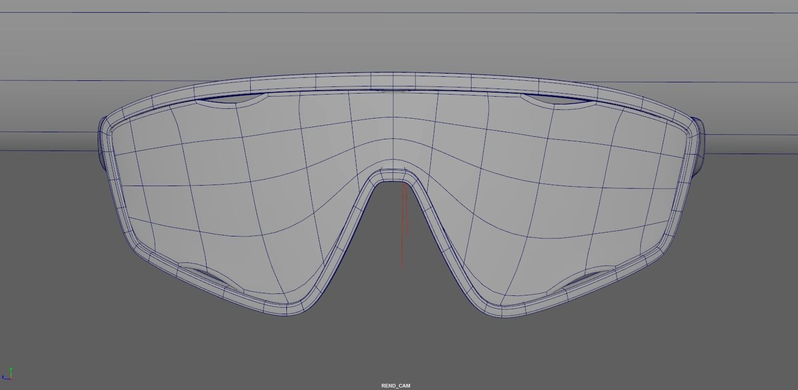Image resolution: width=798 pixels, height=390 pixels.
Task: Click the XYZ axis orientation gizmo
Action: tap(7, 374)
